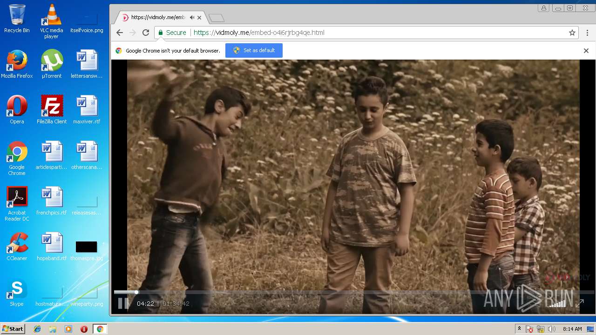The width and height of the screenshot is (596, 335).
Task: Open the Chrome three-dot menu
Action: point(588,33)
